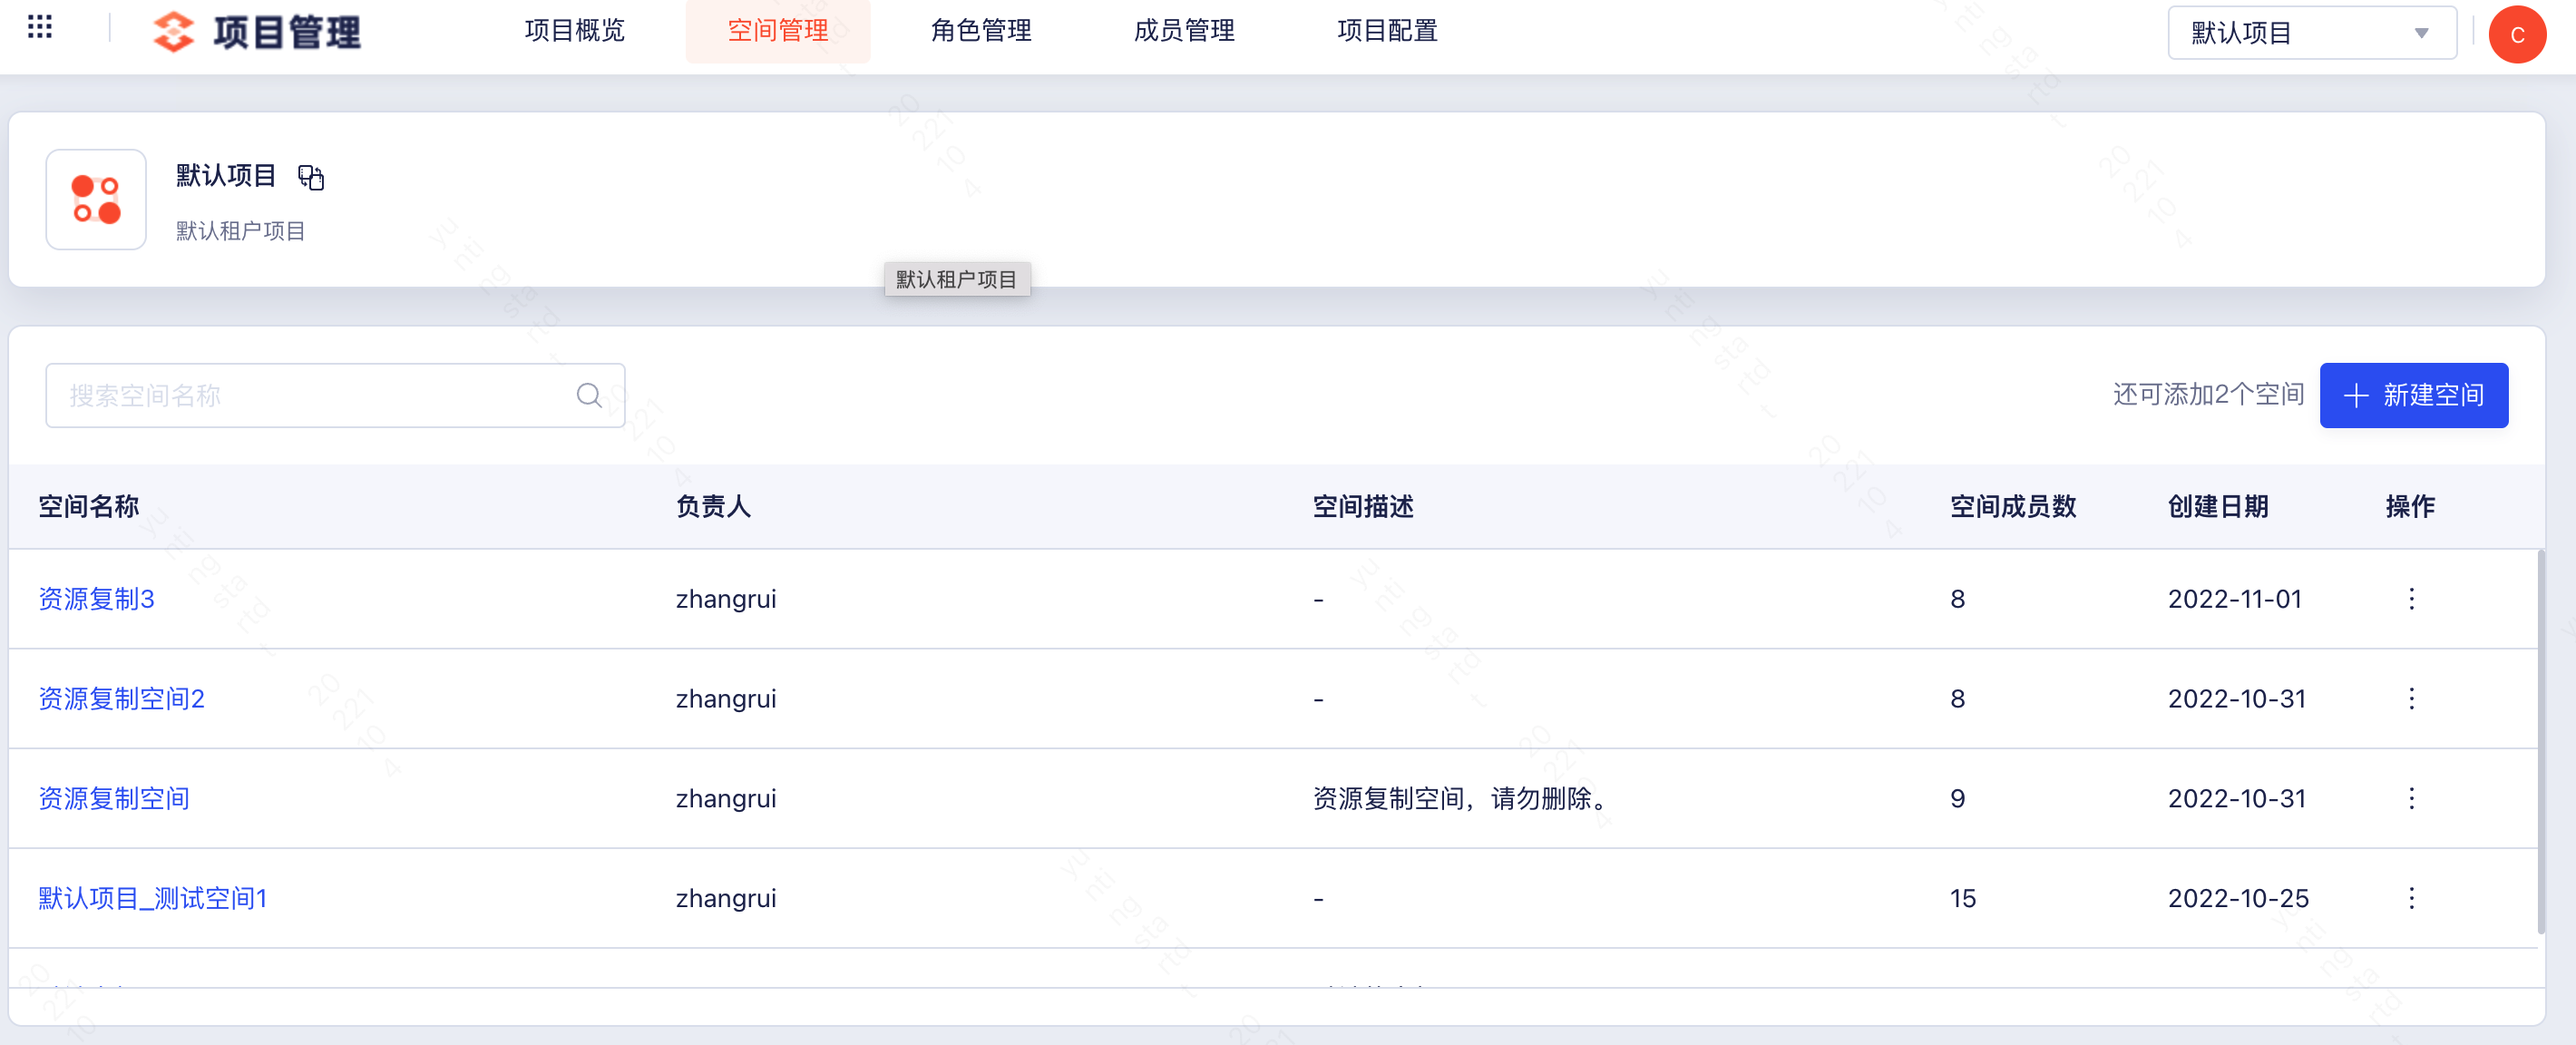
Task: Switch to 项目概览 tab
Action: tap(574, 31)
